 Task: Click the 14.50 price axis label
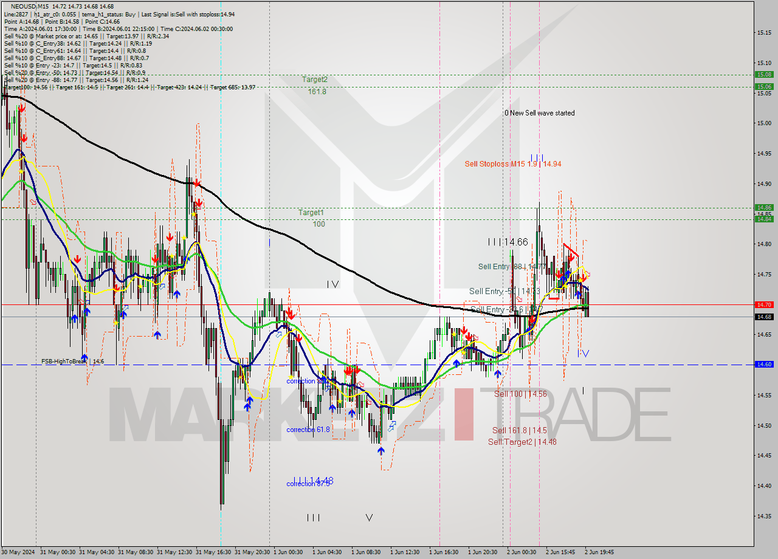764,425
